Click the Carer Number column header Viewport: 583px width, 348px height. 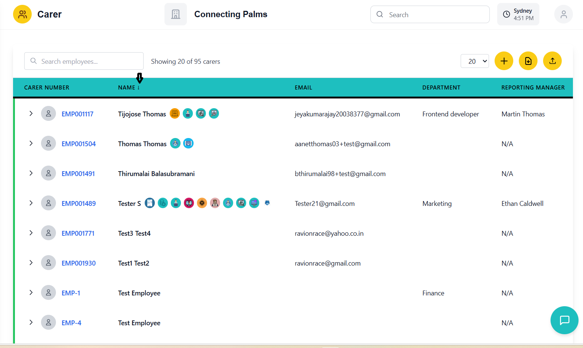tap(47, 88)
